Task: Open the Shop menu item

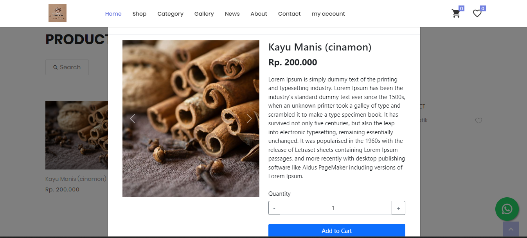Action: [139, 14]
